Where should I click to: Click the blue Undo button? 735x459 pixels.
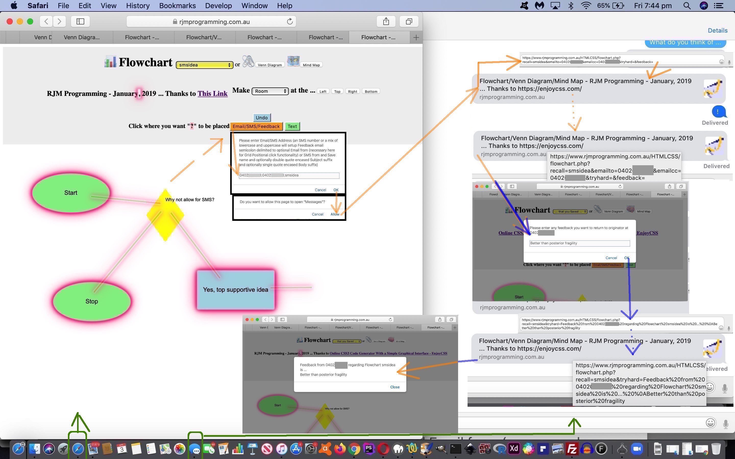pyautogui.click(x=262, y=118)
